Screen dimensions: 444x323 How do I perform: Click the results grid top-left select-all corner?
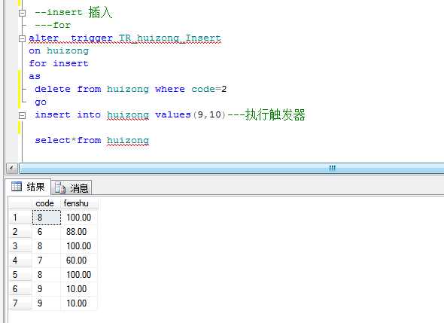click(20, 203)
